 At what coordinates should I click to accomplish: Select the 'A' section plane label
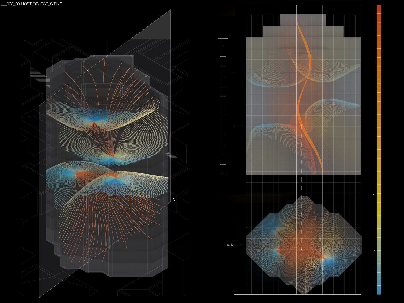pyautogui.click(x=173, y=200)
